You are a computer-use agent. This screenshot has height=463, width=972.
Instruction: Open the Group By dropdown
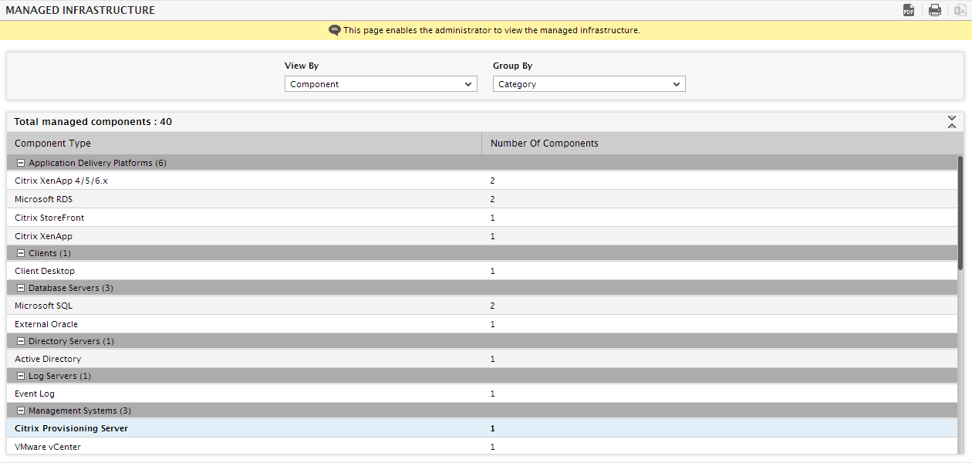589,84
